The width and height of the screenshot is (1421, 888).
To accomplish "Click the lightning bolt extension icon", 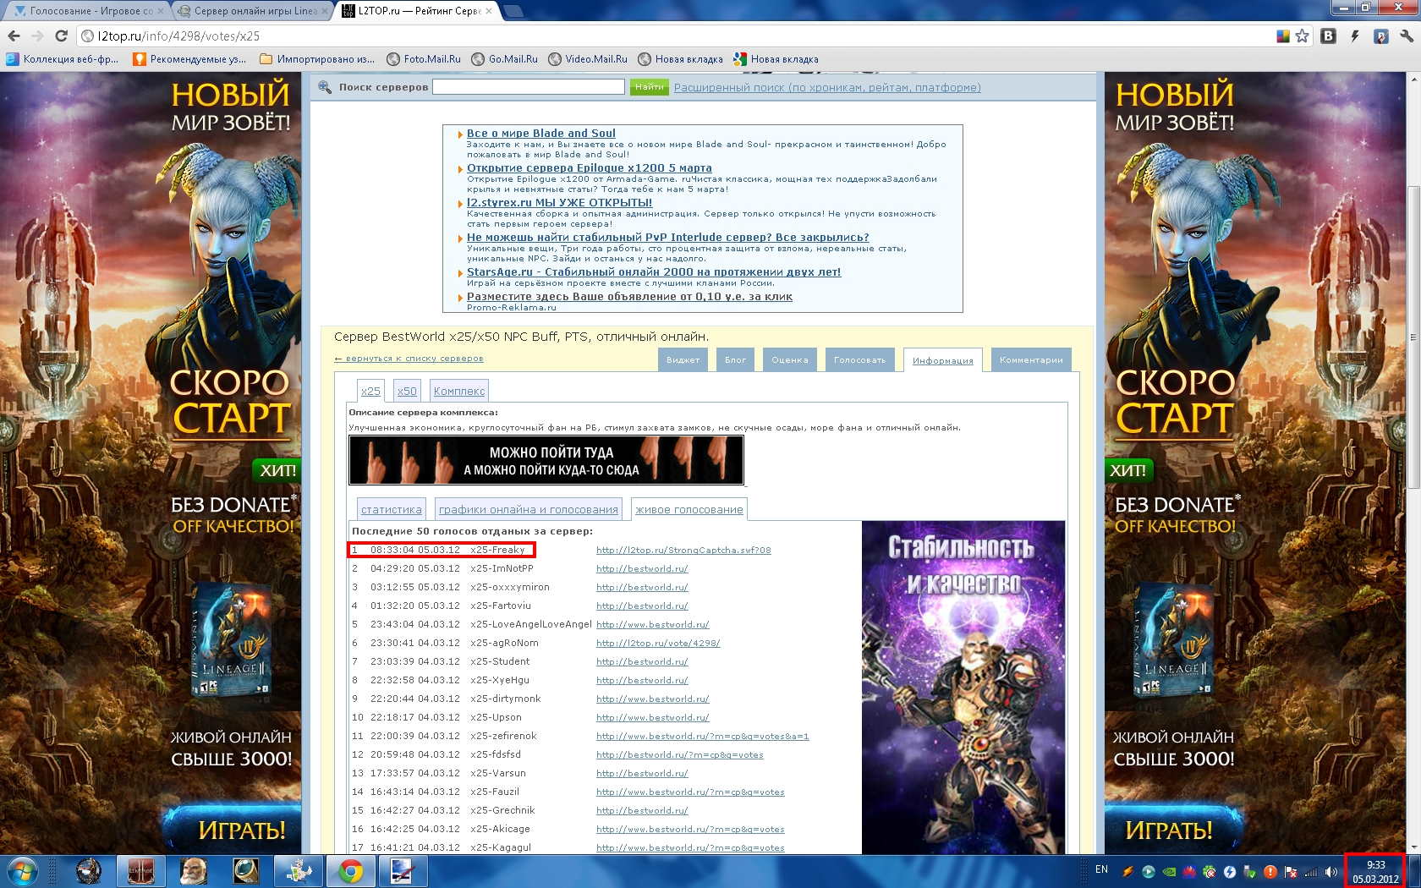I will pos(1354,36).
